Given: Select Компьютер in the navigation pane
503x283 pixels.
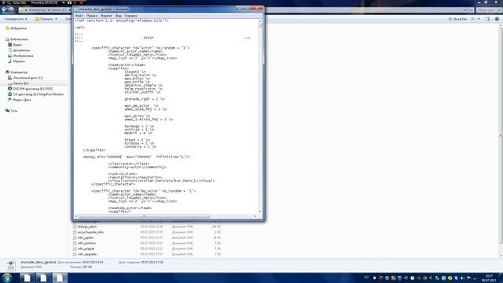Looking at the screenshot, I should click(x=19, y=72).
